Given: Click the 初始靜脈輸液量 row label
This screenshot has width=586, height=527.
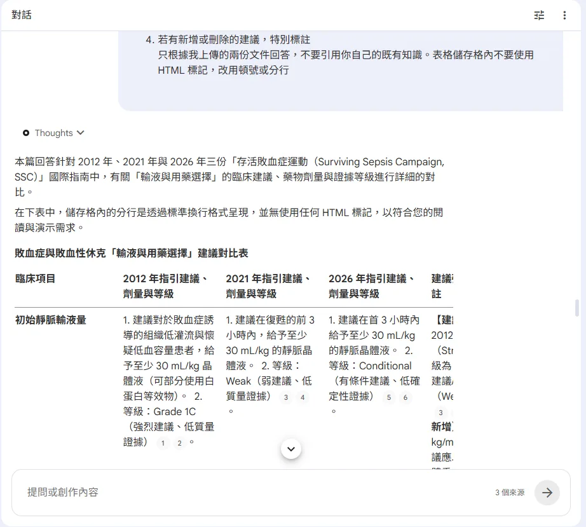Looking at the screenshot, I should point(50,320).
